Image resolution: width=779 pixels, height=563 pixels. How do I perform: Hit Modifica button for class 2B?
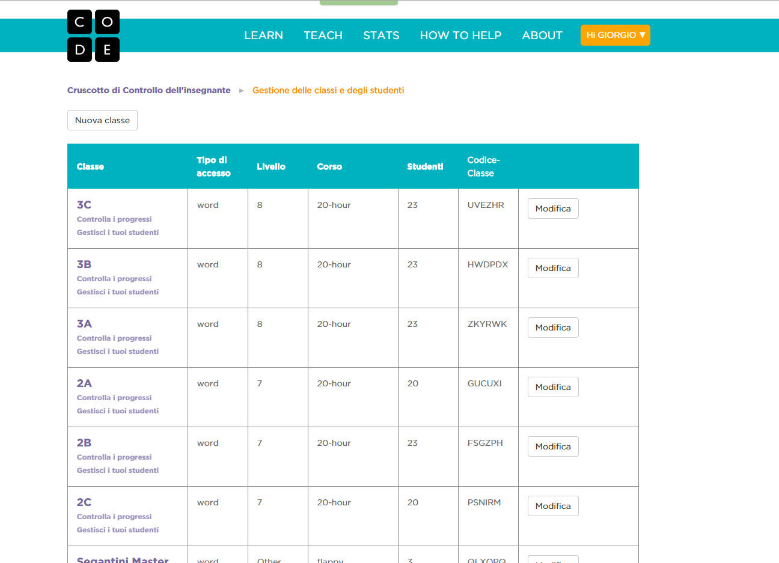tap(553, 446)
